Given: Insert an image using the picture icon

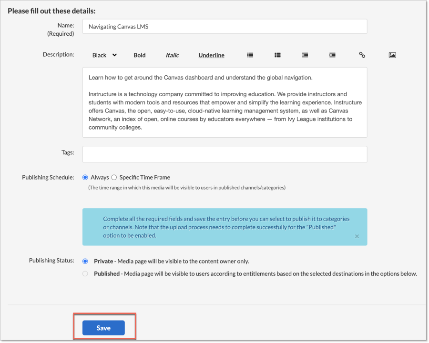Looking at the screenshot, I should click(x=392, y=55).
